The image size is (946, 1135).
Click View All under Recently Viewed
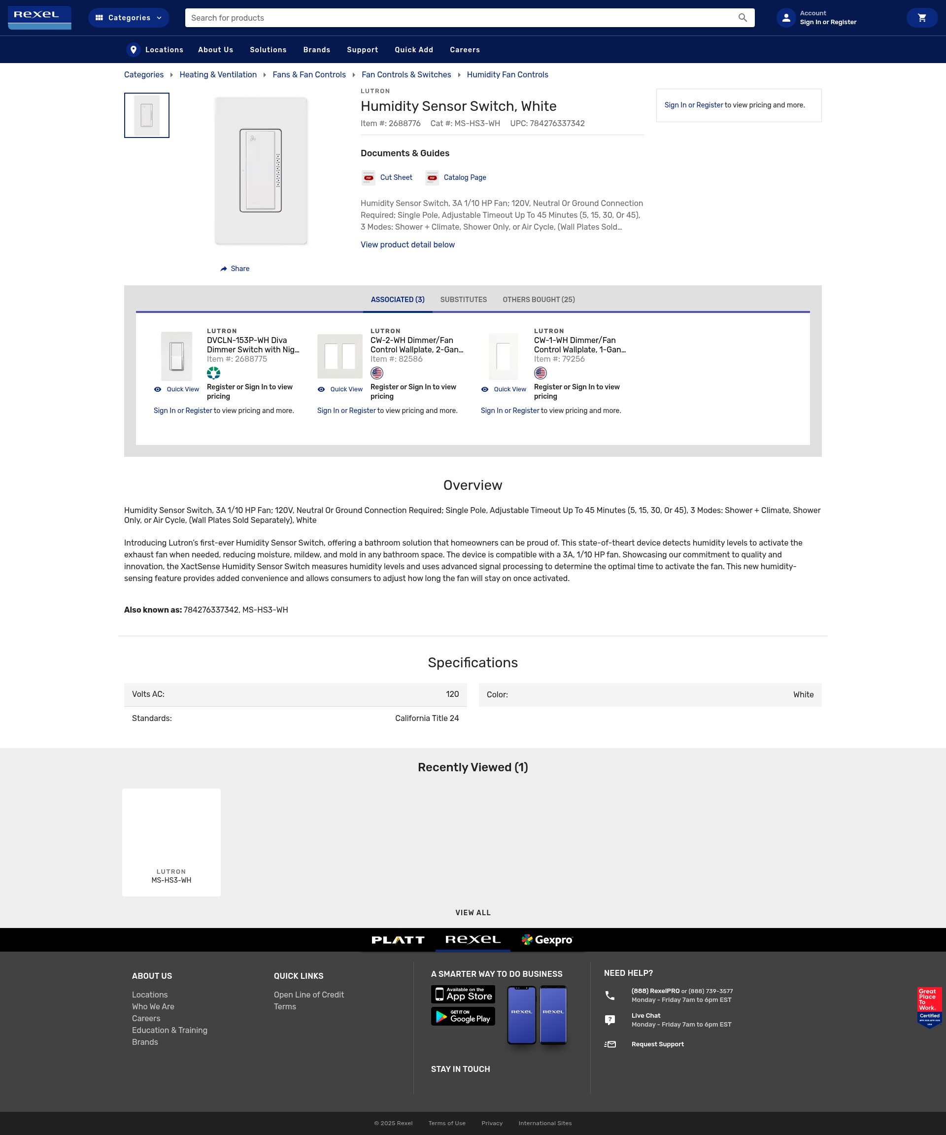(473, 912)
